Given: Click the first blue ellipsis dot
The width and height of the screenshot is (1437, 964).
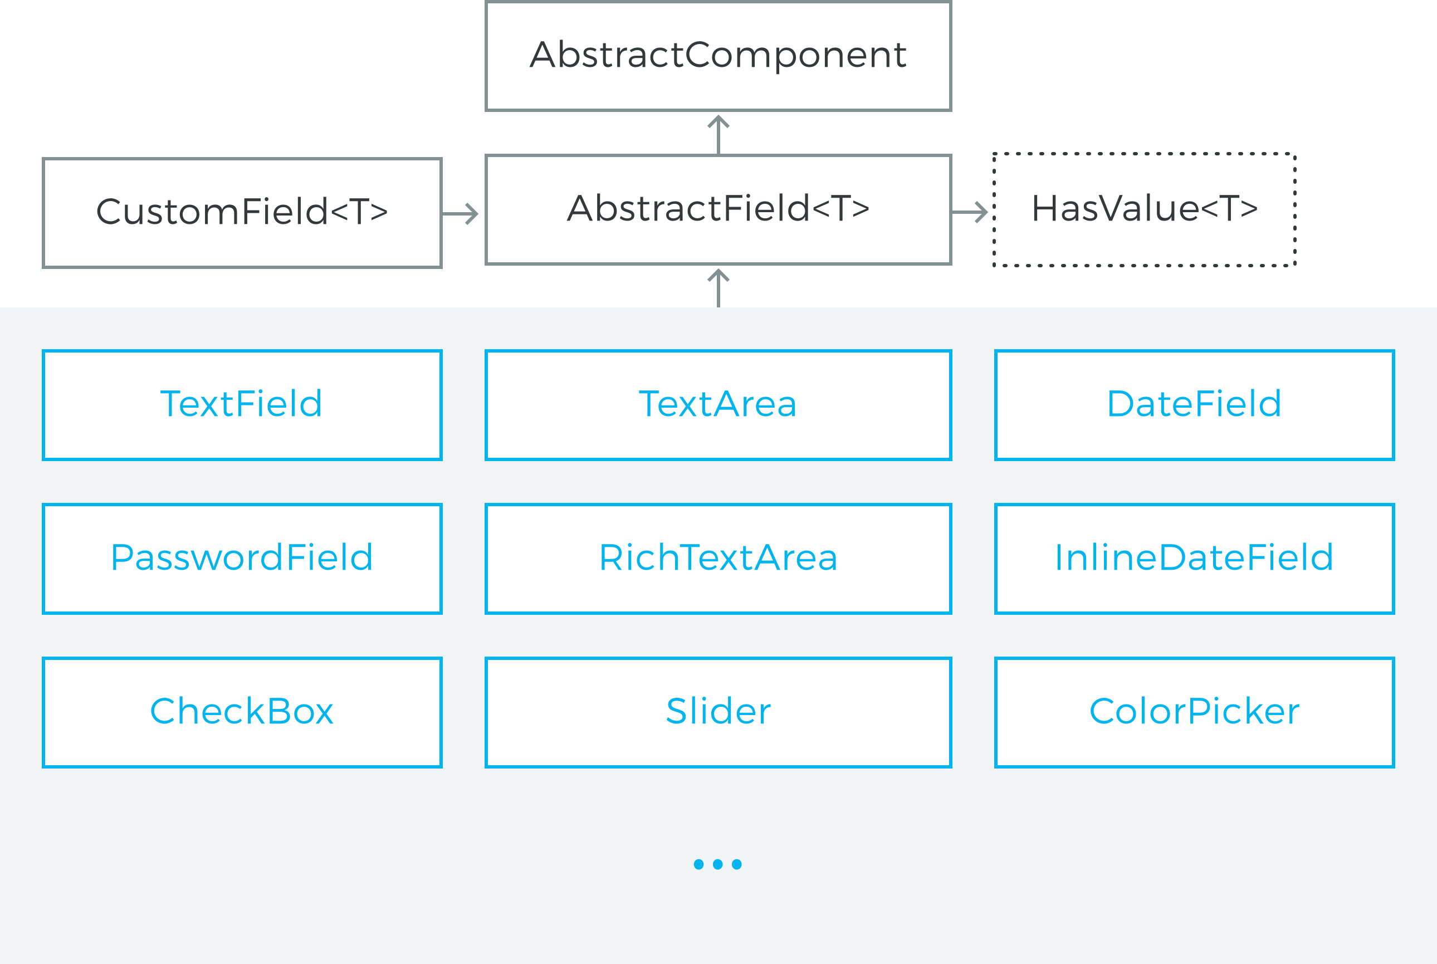Looking at the screenshot, I should pos(698,864).
